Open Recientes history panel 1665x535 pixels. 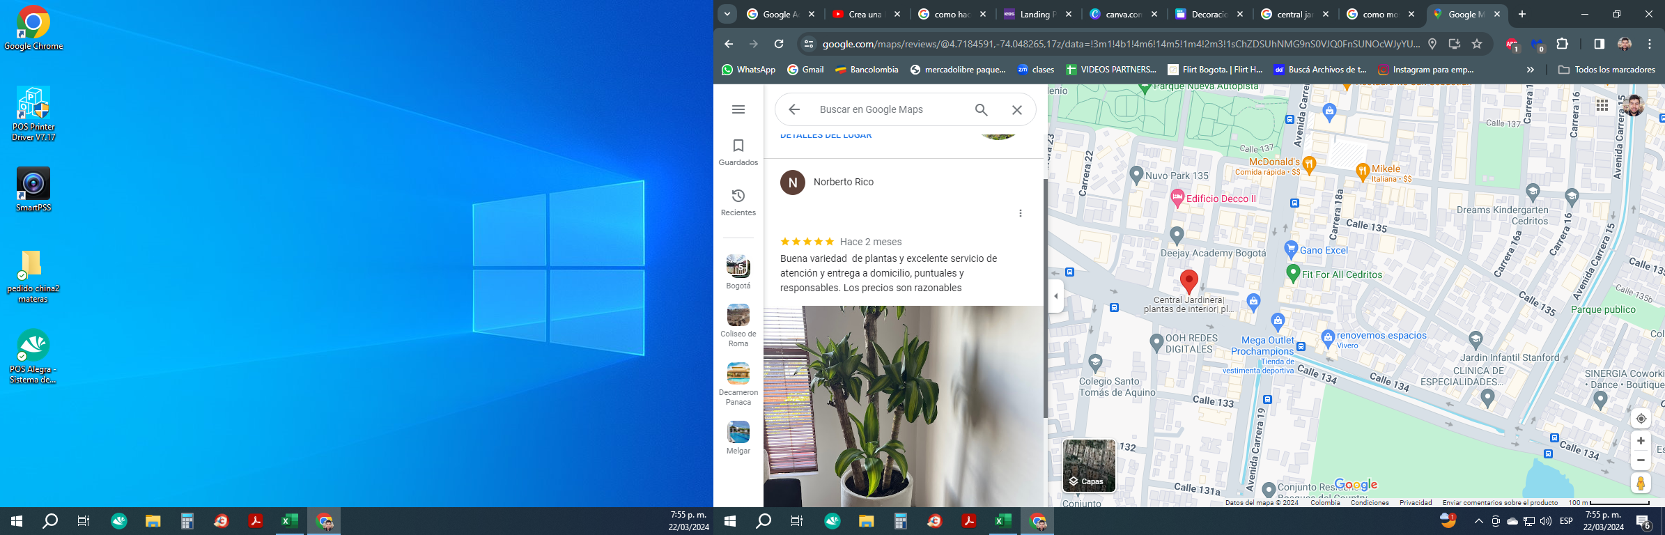pos(738,202)
